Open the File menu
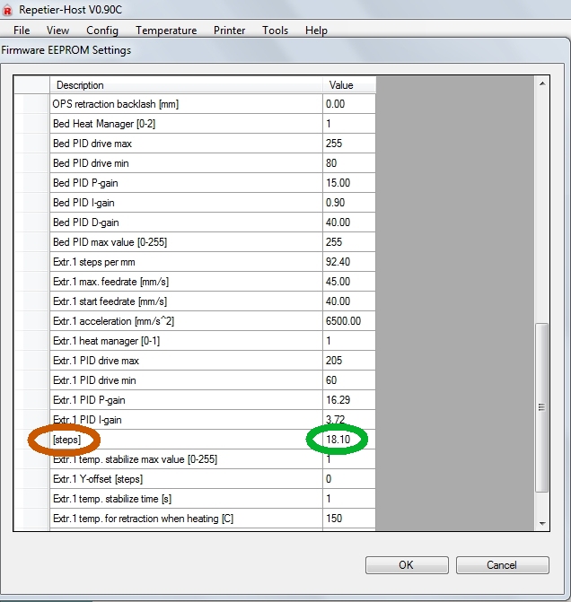 (22, 31)
